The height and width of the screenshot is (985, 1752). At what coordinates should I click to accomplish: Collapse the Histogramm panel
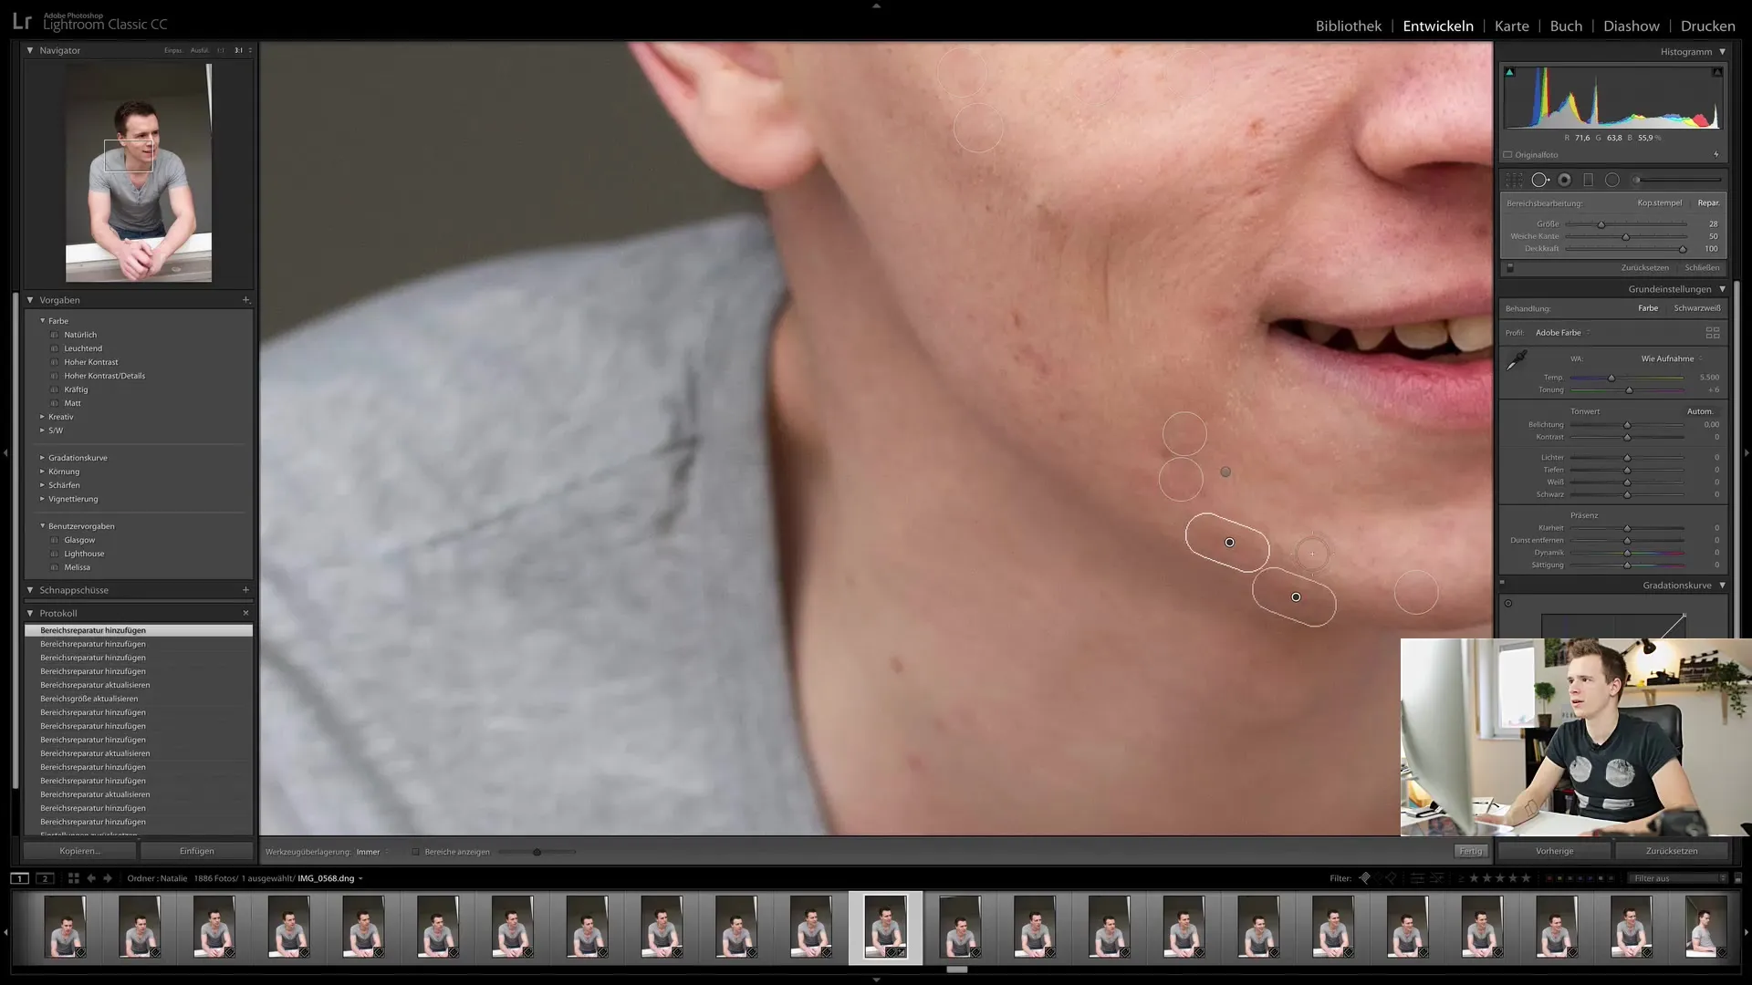pos(1722,52)
